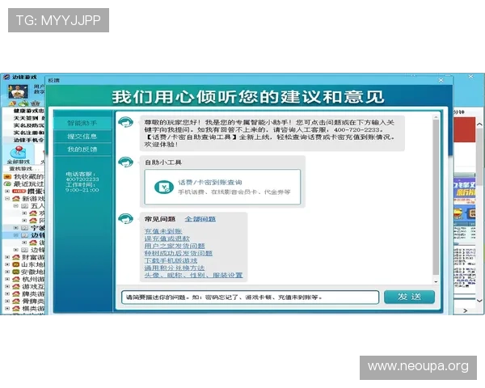Click the headset avatar beside 自助小工具
485x388 pixels.
point(125,162)
